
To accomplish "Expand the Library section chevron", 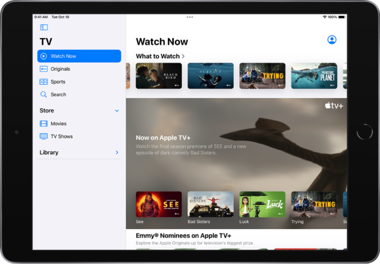I will [117, 152].
